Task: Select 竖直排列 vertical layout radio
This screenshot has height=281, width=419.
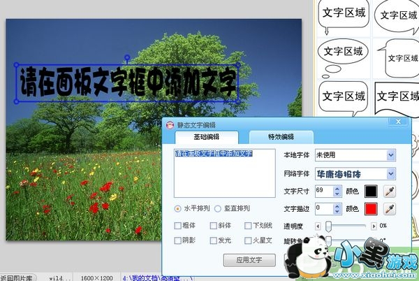Action: coord(218,208)
